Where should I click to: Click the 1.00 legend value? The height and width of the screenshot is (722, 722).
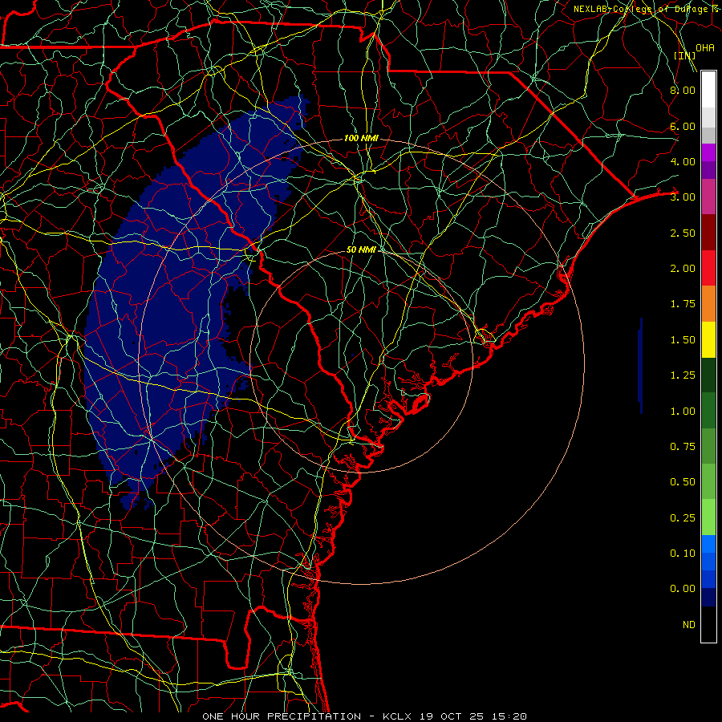683,412
